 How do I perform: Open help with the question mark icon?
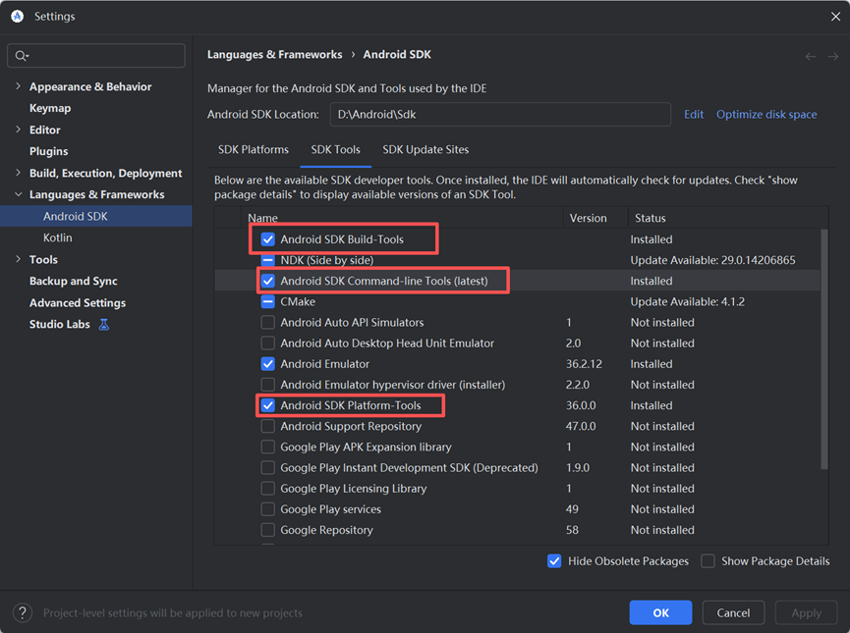23,613
